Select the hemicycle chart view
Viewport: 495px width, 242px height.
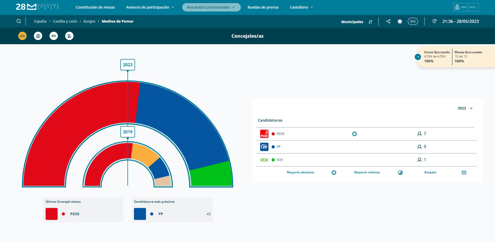point(22,36)
